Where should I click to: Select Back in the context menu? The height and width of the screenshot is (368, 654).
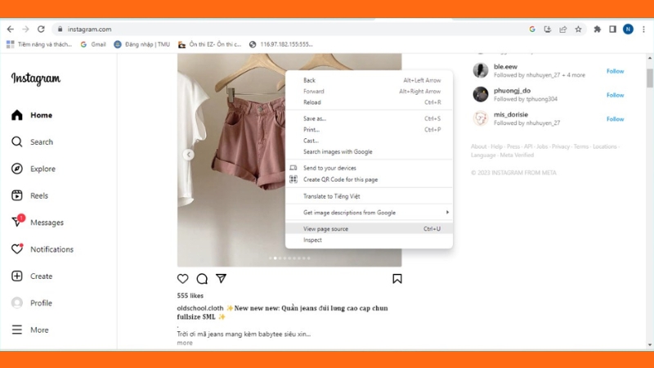coord(369,80)
